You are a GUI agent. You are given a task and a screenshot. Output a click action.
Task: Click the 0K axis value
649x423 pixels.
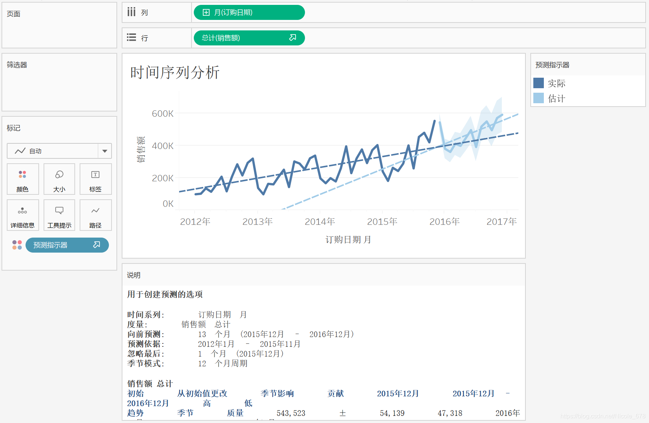[x=168, y=203]
